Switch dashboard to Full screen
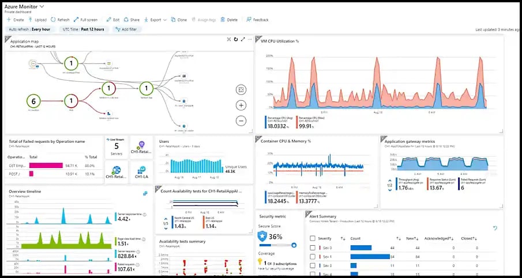 (85, 20)
